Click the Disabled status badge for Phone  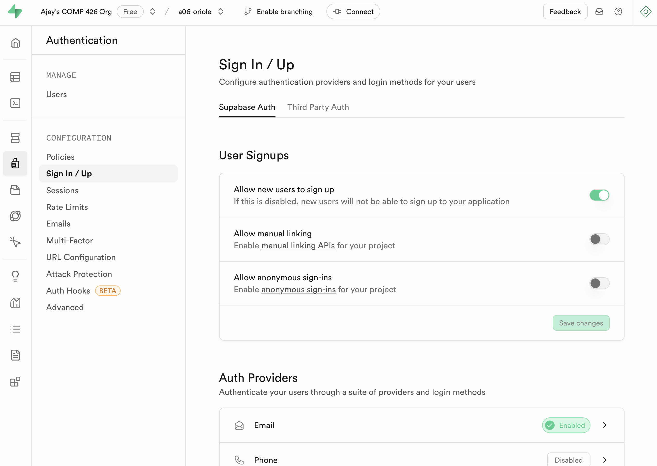[569, 460]
